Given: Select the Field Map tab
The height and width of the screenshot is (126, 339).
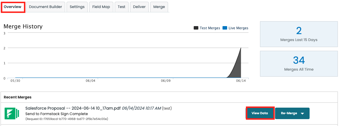Looking at the screenshot, I should pyautogui.click(x=101, y=7).
